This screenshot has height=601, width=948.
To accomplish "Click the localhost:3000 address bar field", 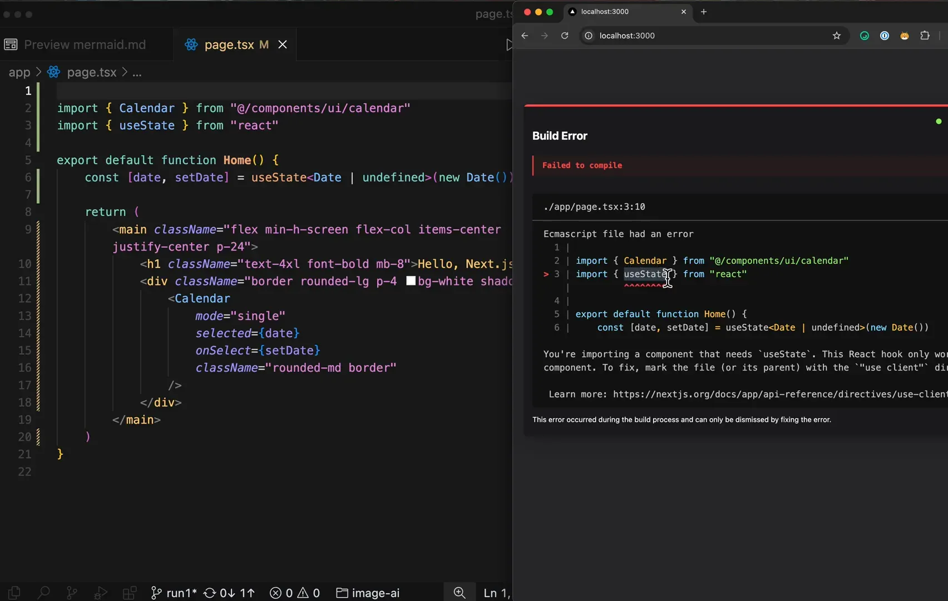I will coord(713,36).
